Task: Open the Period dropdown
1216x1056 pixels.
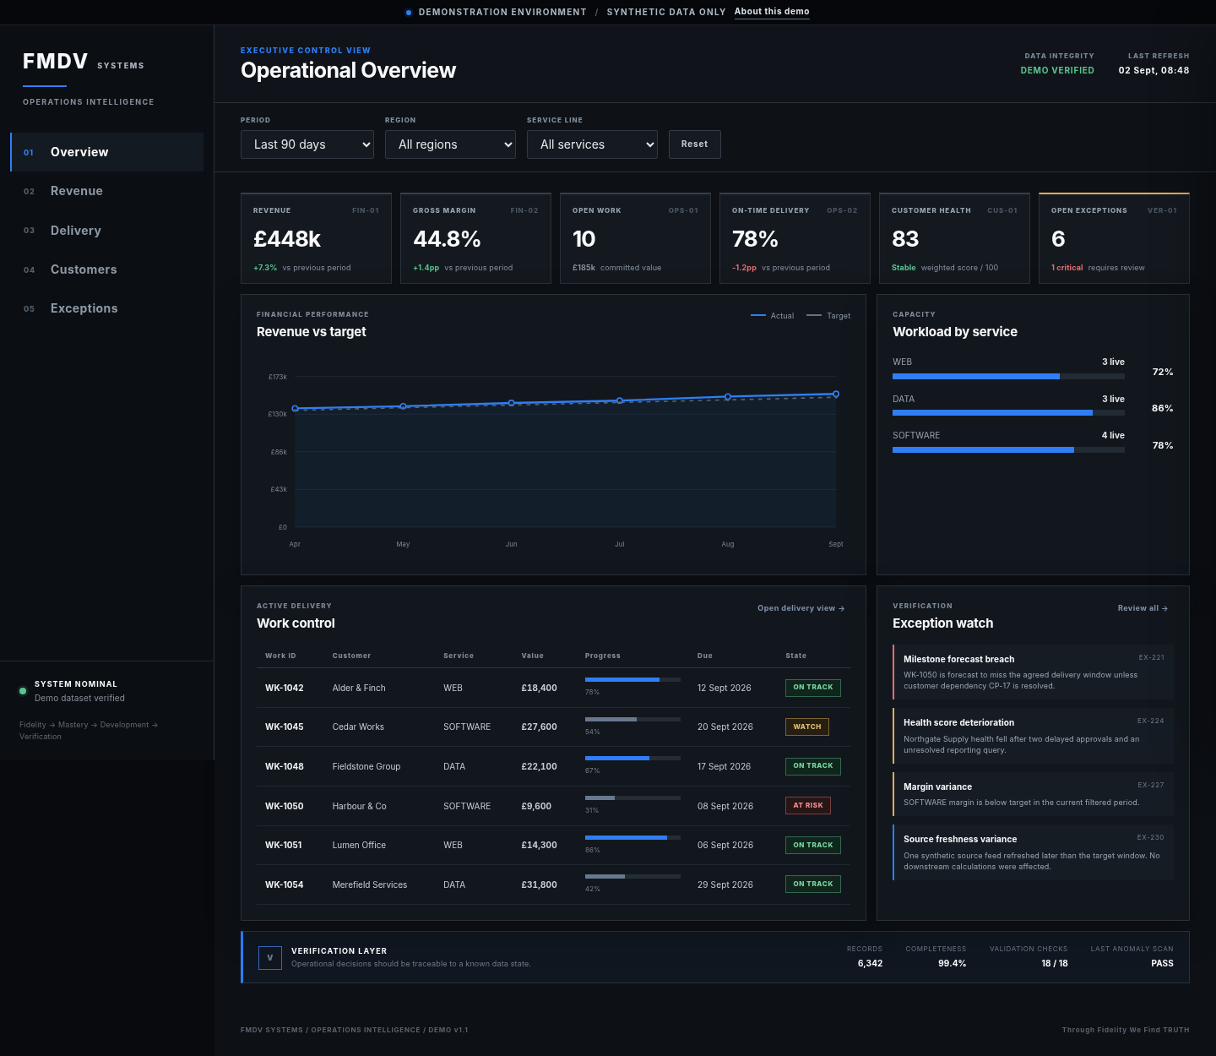Action: (307, 144)
